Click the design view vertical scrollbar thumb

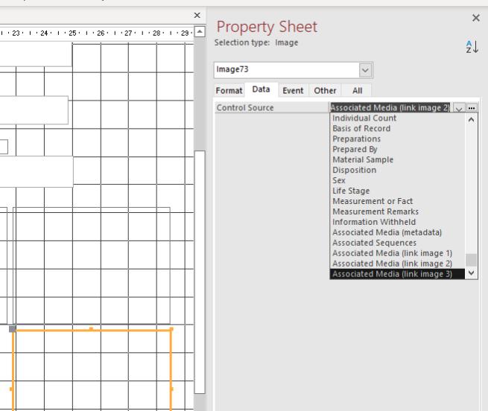200,273
